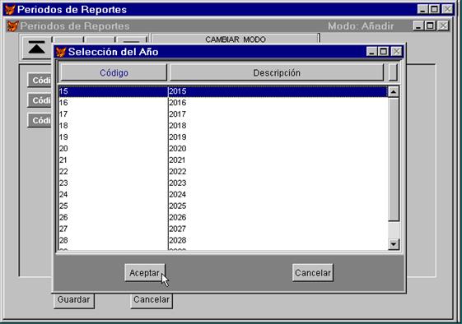Select the row with description 2021
Screen dimensions: 462x324
pos(223,160)
